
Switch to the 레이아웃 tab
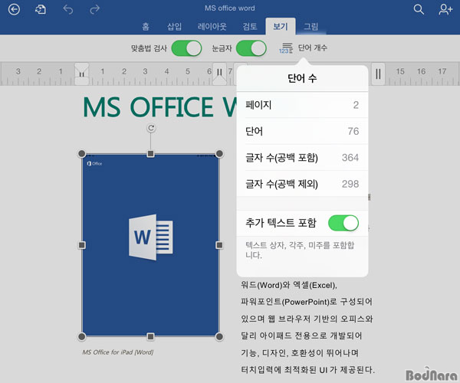tap(212, 27)
